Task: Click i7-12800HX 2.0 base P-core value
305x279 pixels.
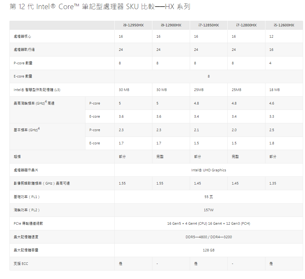Action: [x=234, y=130]
